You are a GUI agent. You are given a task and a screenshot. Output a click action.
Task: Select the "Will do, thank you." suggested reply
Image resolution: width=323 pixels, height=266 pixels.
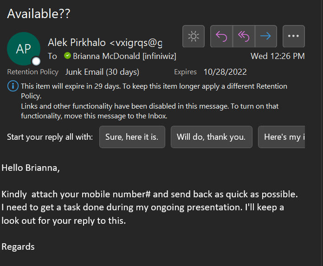click(211, 137)
